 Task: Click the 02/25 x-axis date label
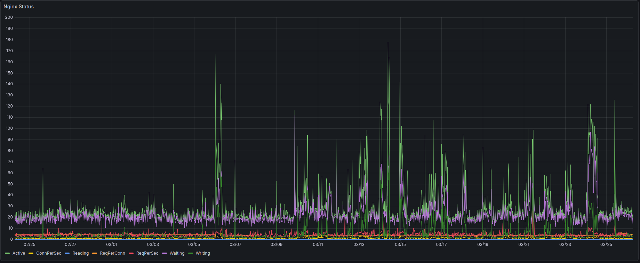coord(30,245)
